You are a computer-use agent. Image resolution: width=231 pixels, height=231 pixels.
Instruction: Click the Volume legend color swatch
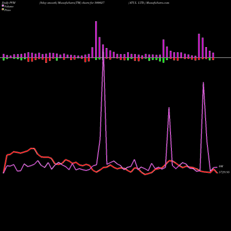(3, 6)
